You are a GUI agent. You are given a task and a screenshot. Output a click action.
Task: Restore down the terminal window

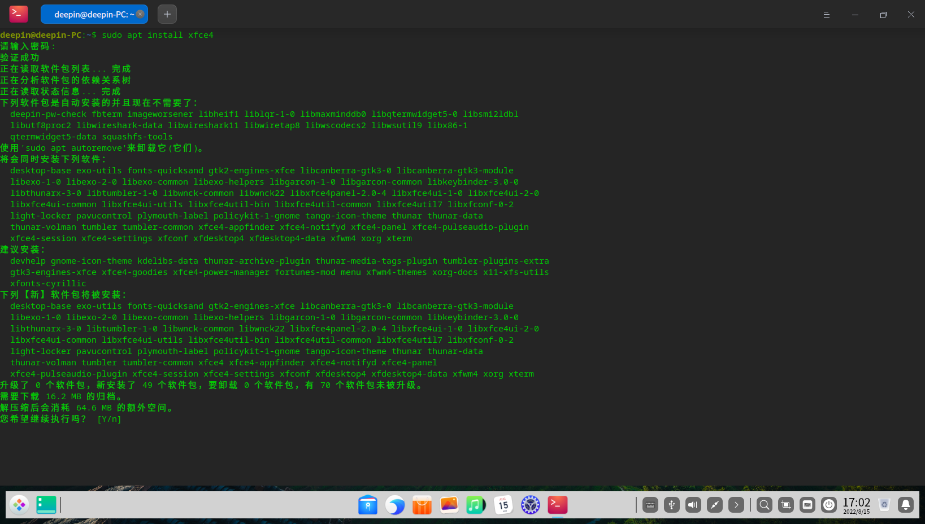883,15
